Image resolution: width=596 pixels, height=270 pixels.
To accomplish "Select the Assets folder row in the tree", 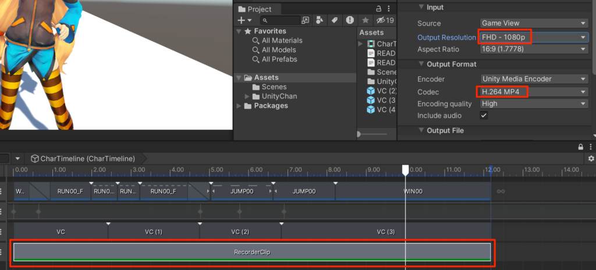I will (x=295, y=77).
